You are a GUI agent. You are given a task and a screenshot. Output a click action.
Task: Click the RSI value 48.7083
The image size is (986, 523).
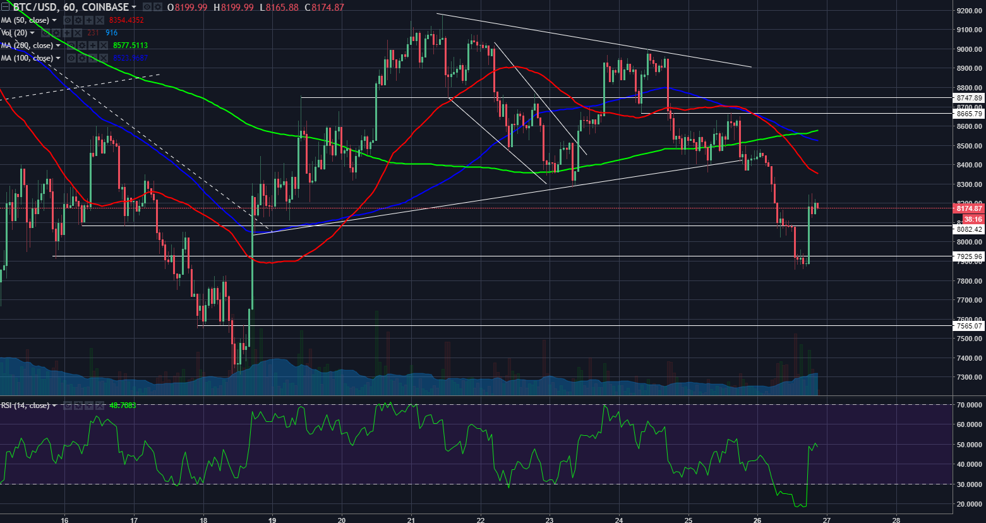(x=123, y=406)
